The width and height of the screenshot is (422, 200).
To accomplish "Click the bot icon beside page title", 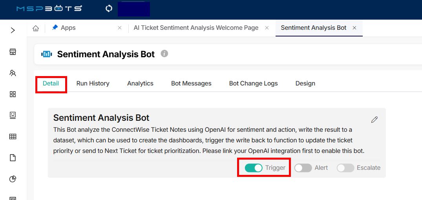I will click(x=47, y=54).
